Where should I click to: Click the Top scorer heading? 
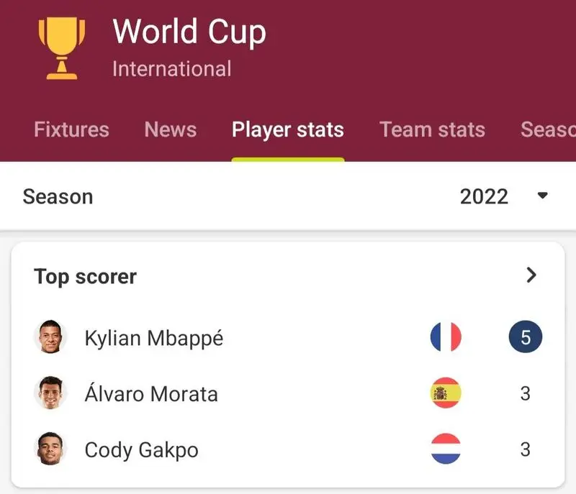[85, 277]
